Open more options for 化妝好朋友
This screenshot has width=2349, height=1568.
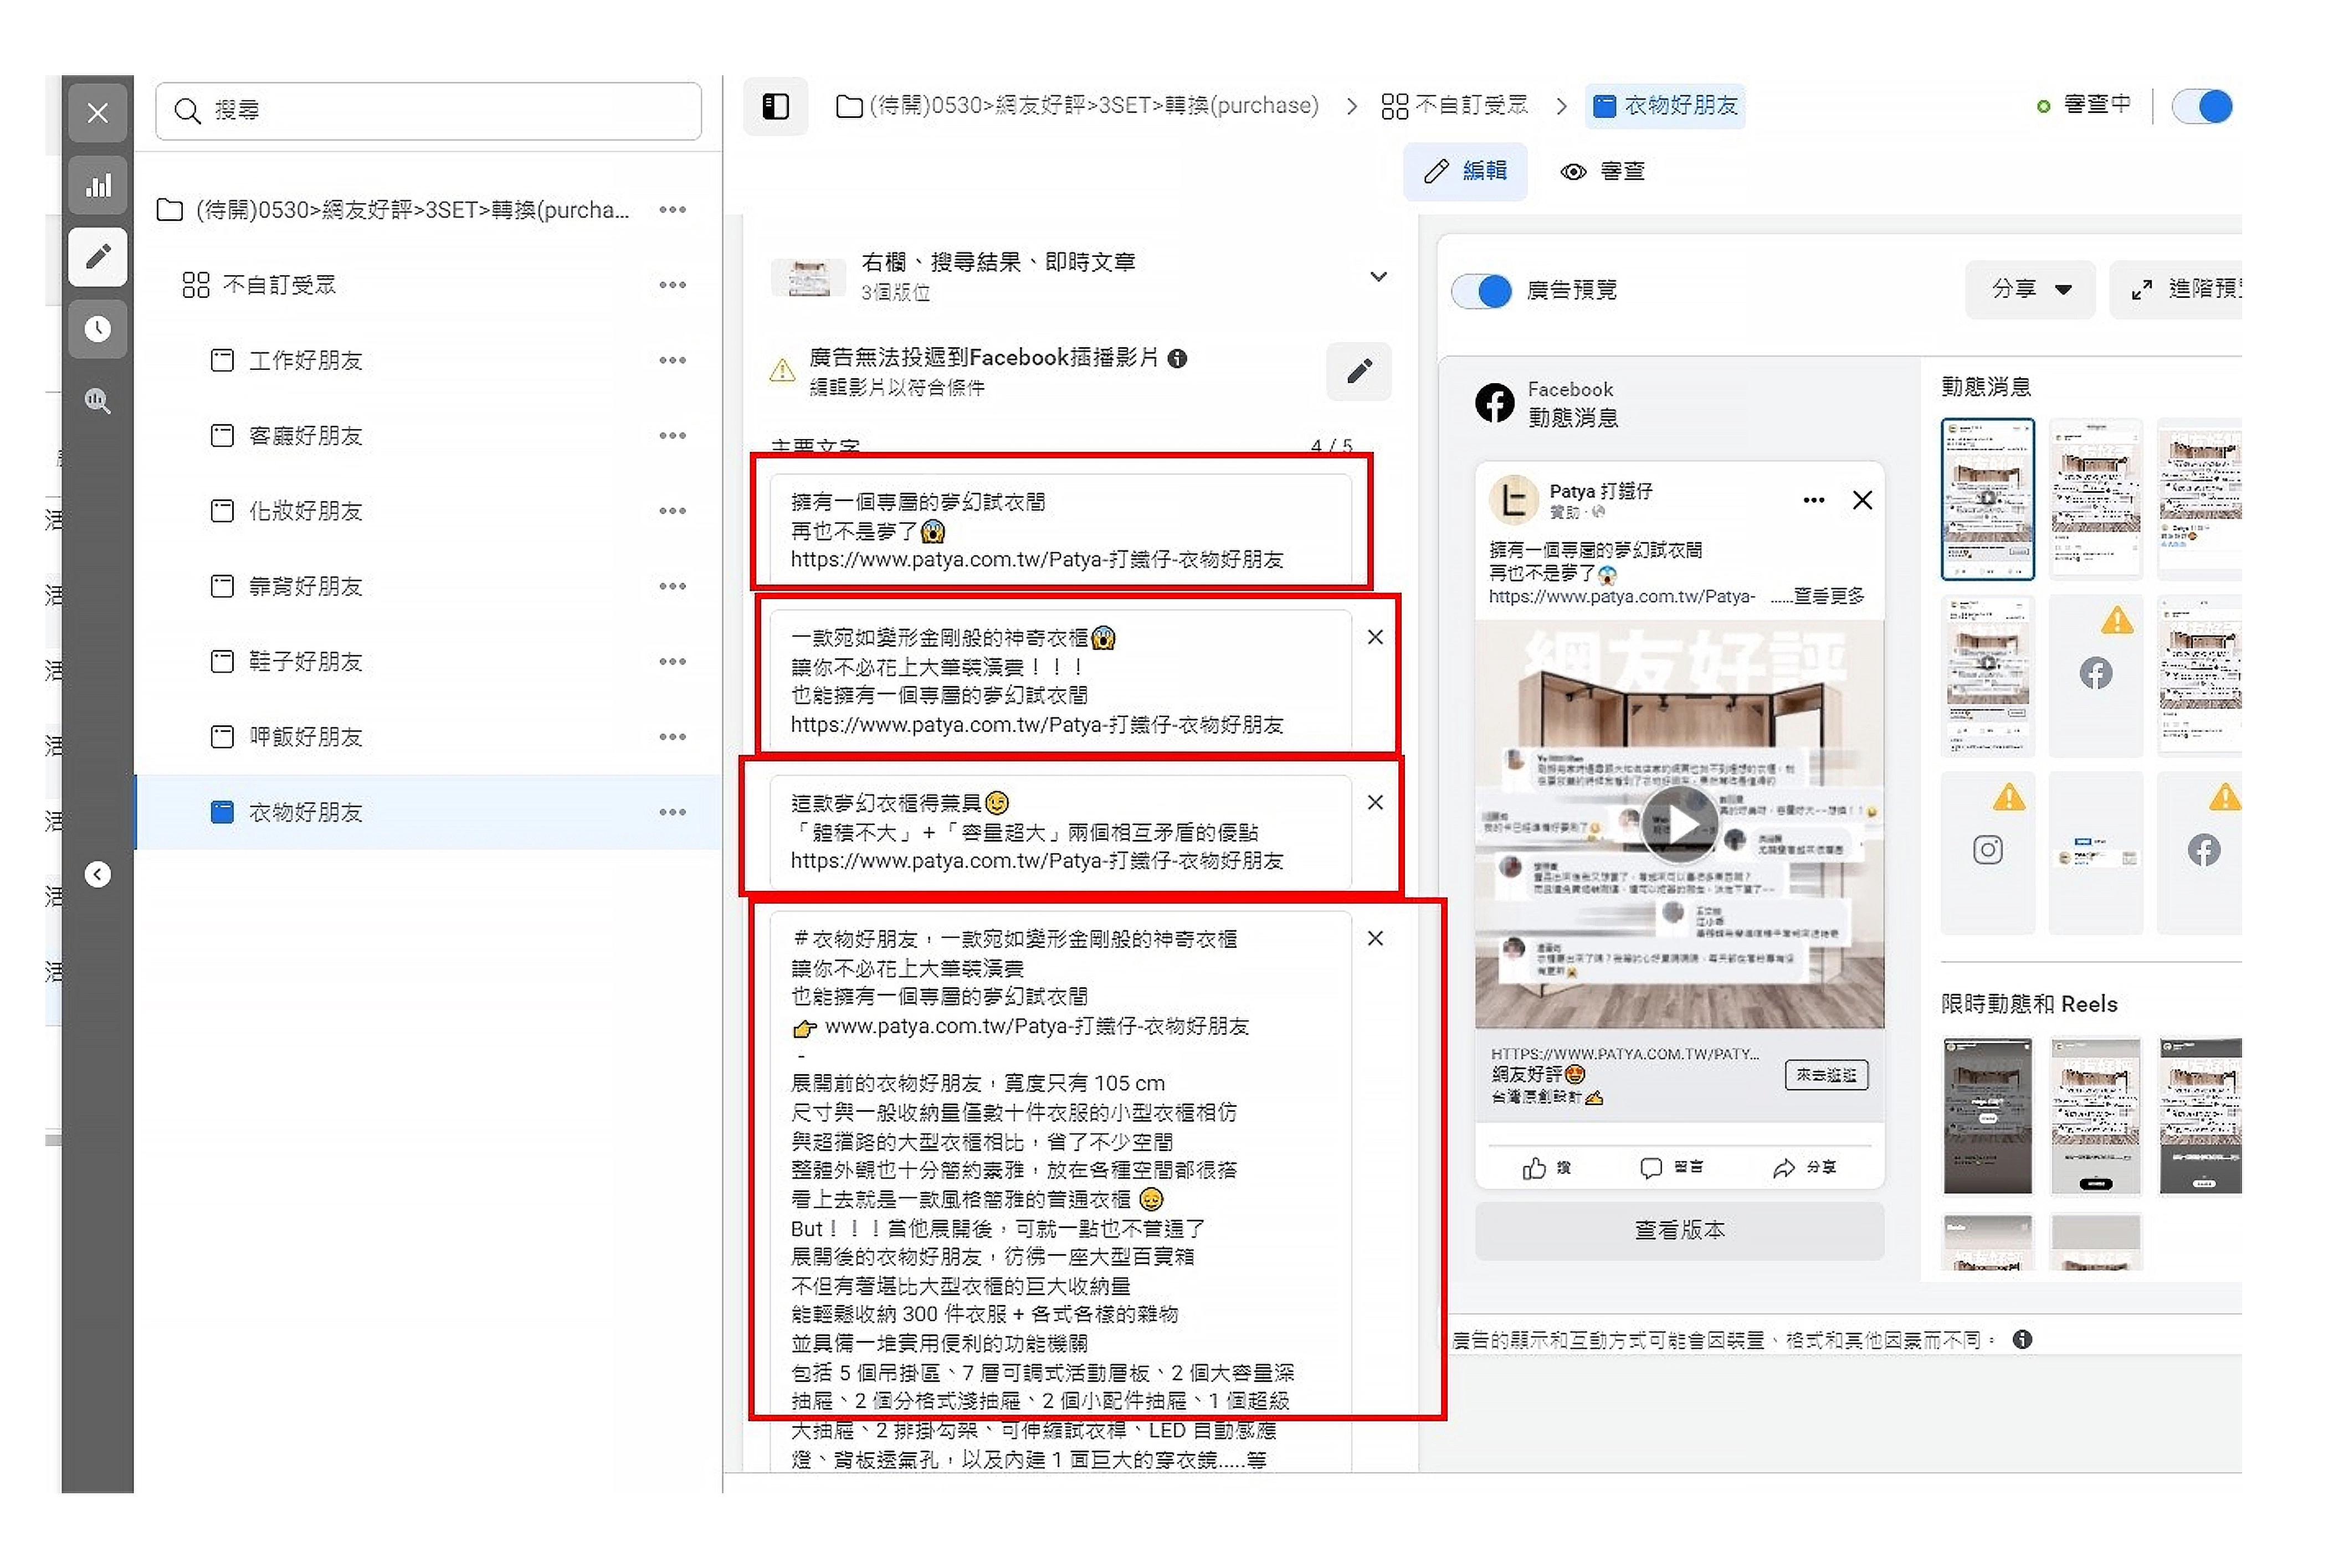tap(672, 511)
